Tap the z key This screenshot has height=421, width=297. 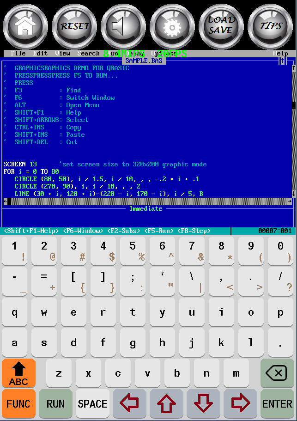pos(59,373)
